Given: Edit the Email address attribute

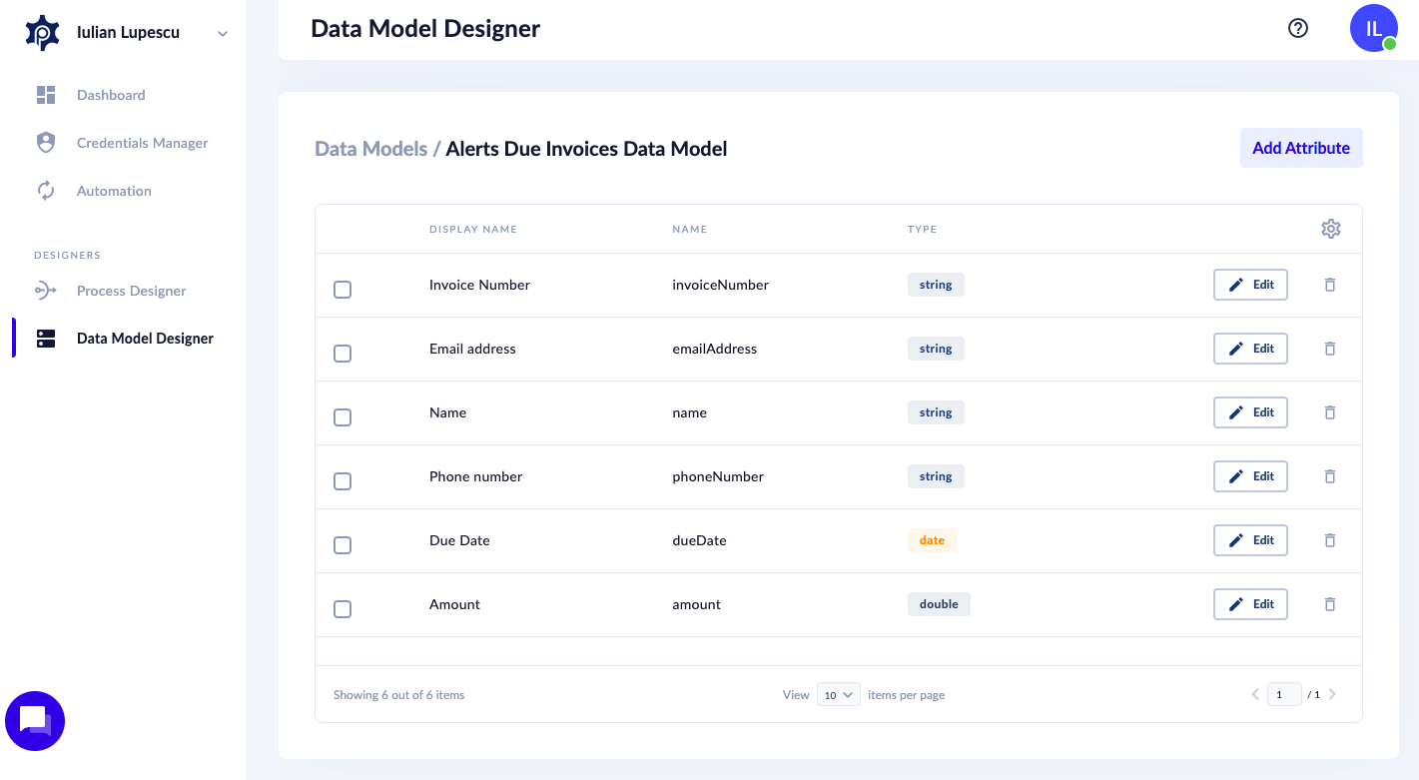Looking at the screenshot, I should pos(1250,349).
